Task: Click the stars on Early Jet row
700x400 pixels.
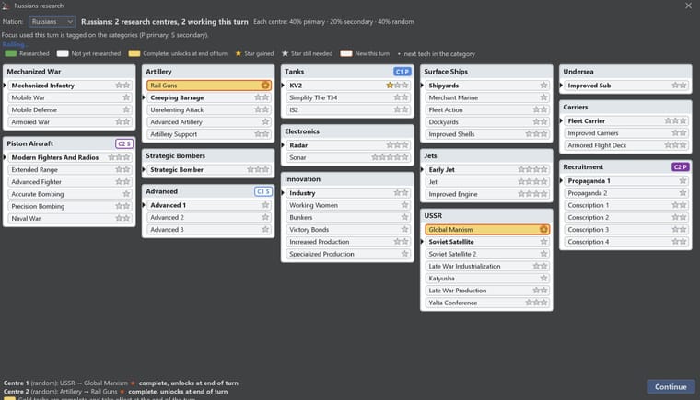Action: click(532, 169)
